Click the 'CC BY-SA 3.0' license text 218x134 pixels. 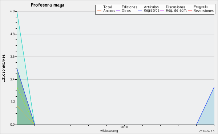pos(207,131)
